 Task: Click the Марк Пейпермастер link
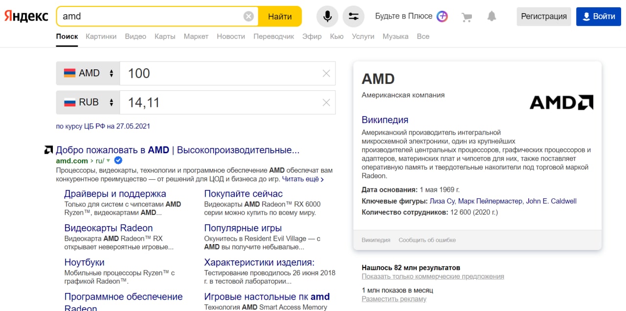(x=491, y=201)
